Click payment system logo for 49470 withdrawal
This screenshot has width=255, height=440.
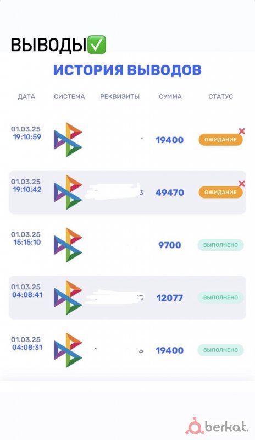68,192
